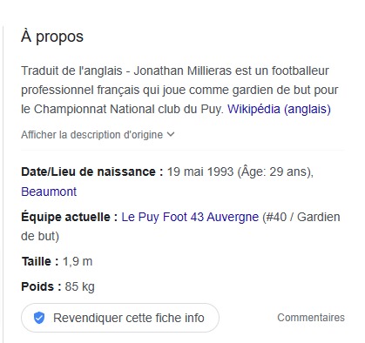This screenshot has width=365, height=343.
Task: Click the Date/Lieu de naissance label
Action: pos(92,171)
